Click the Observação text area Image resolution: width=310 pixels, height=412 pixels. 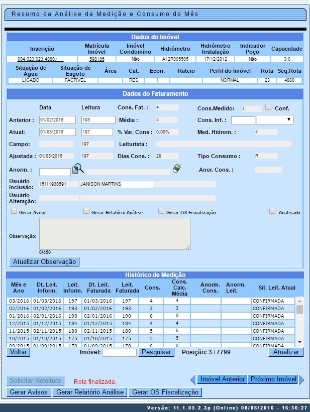115,233
